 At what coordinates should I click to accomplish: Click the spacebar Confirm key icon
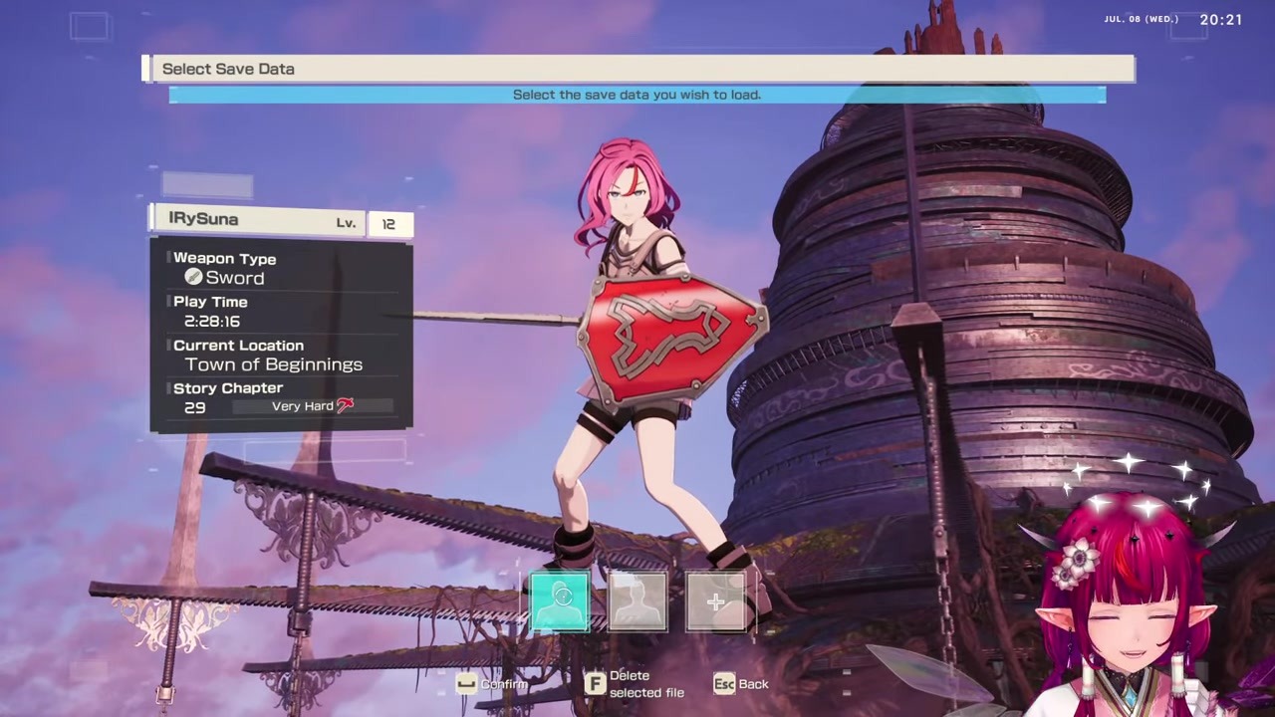pos(466,684)
